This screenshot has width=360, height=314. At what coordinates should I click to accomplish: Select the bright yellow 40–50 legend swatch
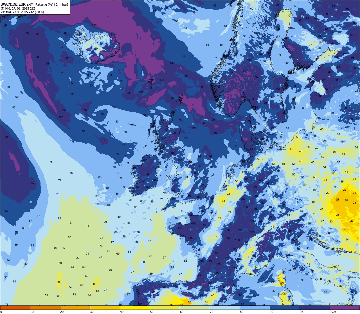click(x=135, y=308)
